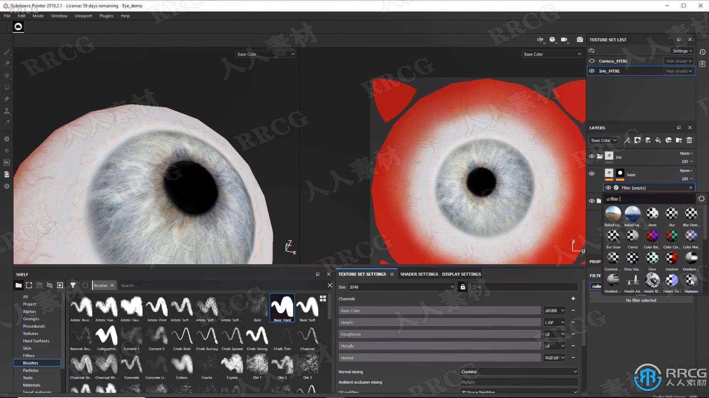Toggle visibility of Cornea_MTRL texture set
Image resolution: width=709 pixels, height=398 pixels.
[592, 61]
